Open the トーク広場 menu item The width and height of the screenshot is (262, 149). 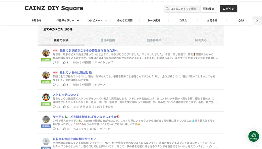[154, 20]
